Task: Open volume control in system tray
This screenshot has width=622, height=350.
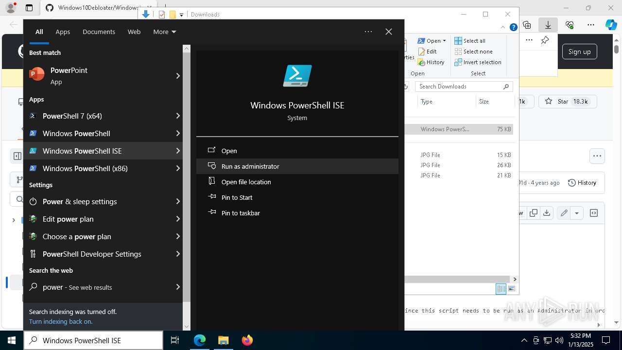Action: pos(559,340)
